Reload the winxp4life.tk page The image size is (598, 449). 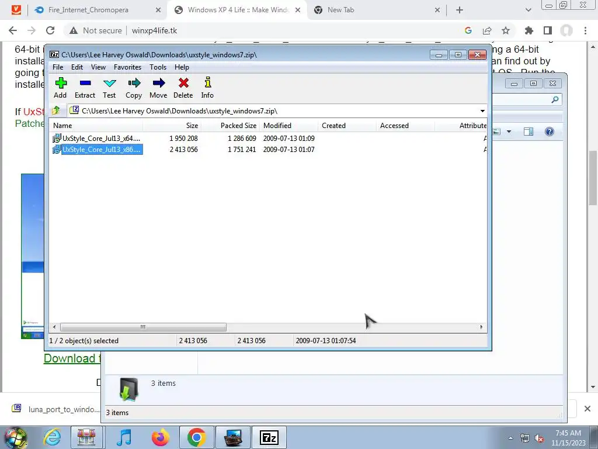click(50, 30)
